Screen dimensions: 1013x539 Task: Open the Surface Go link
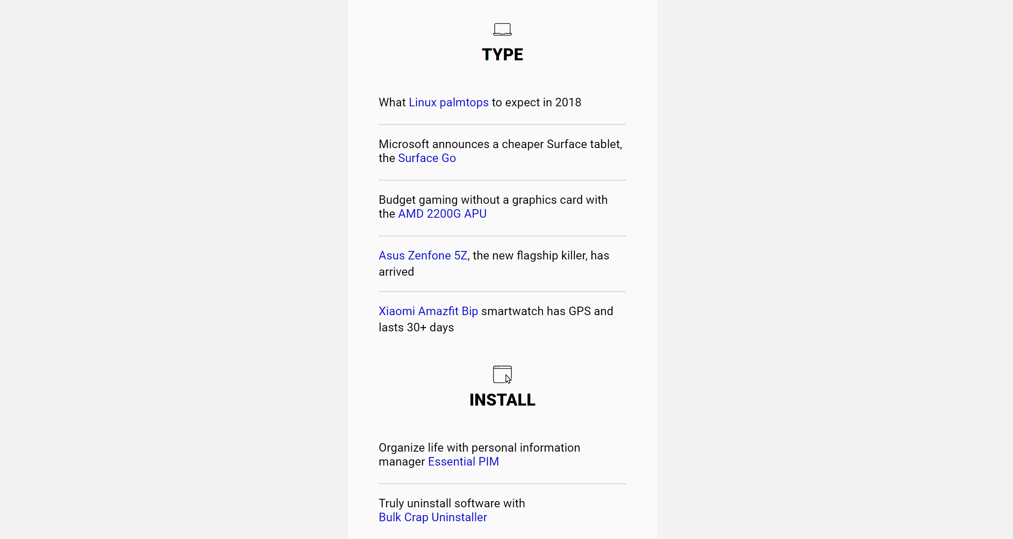(427, 158)
